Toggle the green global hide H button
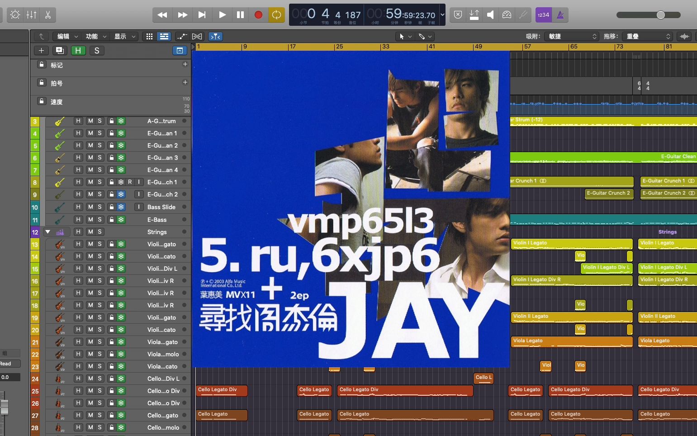 [x=78, y=50]
